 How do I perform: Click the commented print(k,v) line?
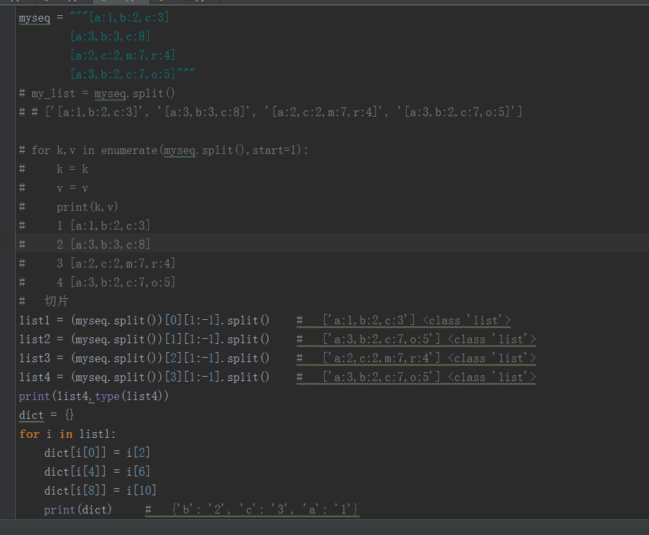(87, 207)
